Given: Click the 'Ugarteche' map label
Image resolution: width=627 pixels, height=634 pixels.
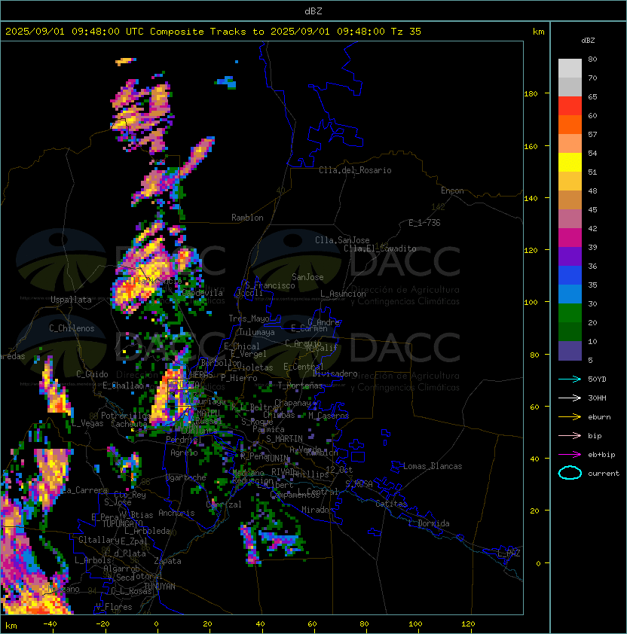Looking at the screenshot, I should point(186,477).
